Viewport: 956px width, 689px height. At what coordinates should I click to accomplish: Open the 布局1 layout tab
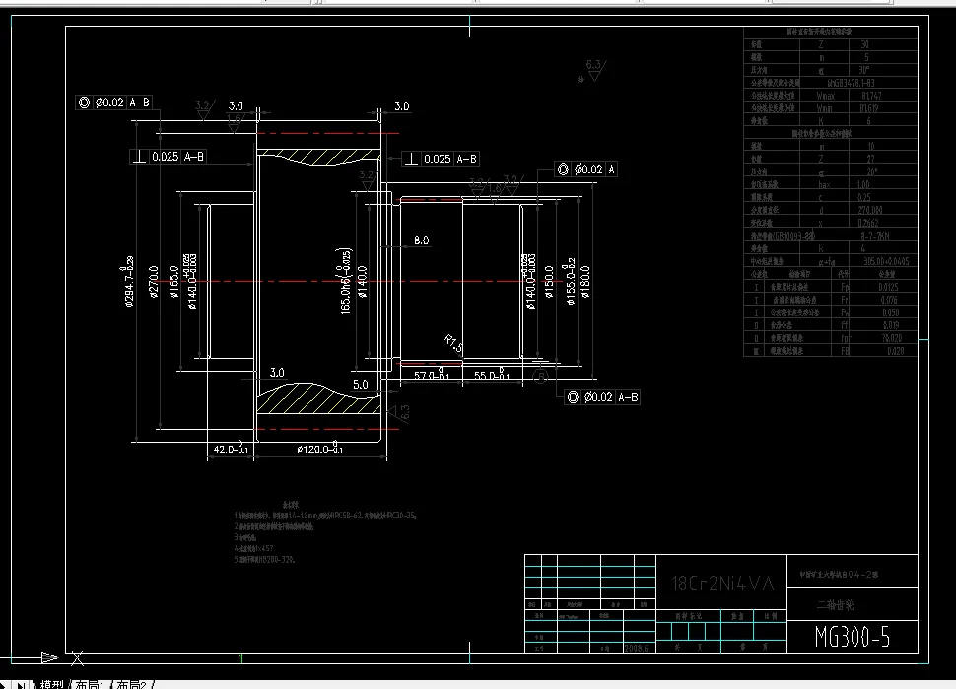coord(90,684)
